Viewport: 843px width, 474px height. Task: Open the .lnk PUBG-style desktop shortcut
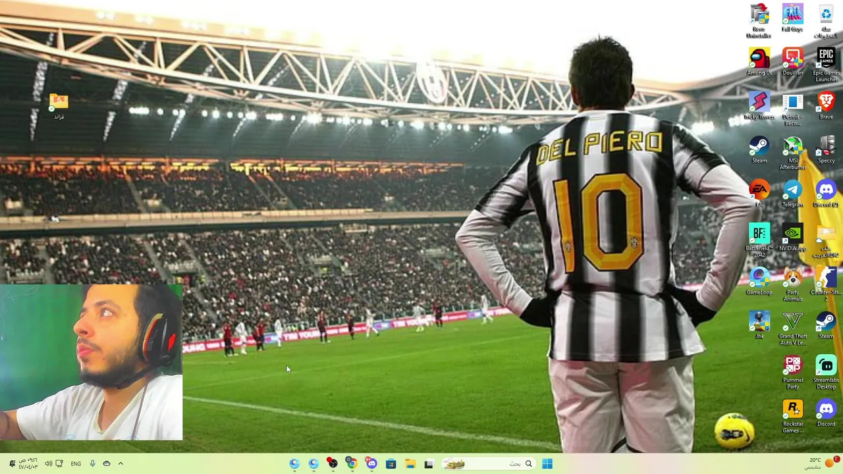pyautogui.click(x=759, y=325)
